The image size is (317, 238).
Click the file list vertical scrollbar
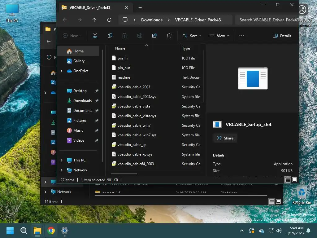(x=203, y=76)
